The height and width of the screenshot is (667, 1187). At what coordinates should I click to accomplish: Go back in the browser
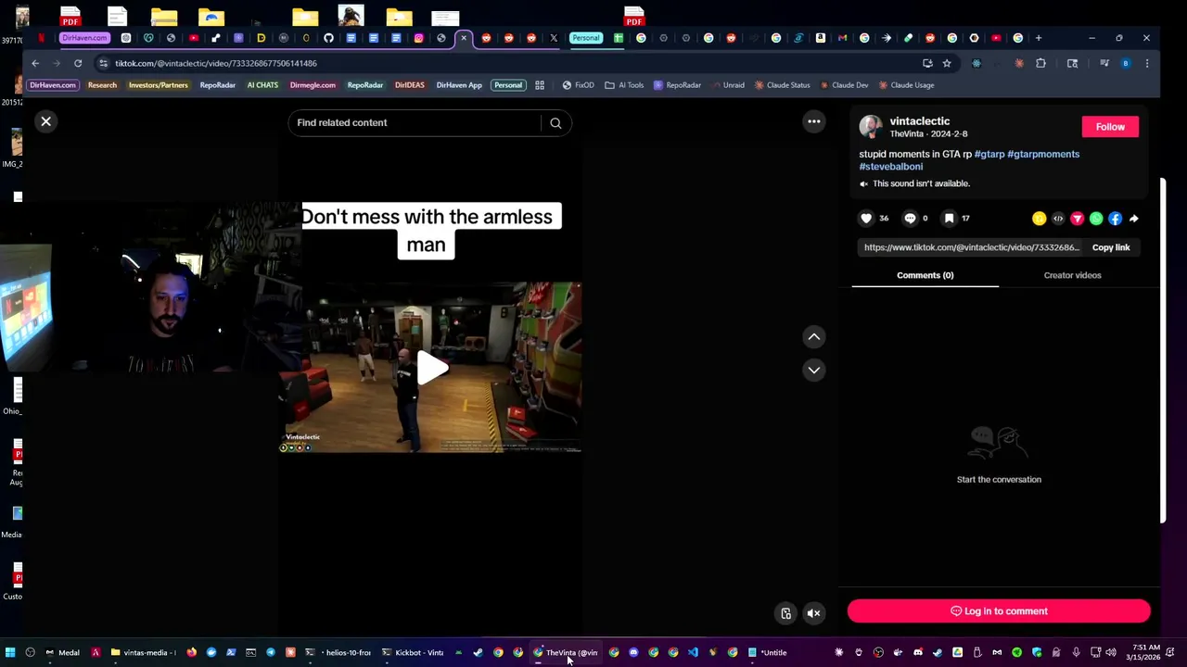pos(35,63)
